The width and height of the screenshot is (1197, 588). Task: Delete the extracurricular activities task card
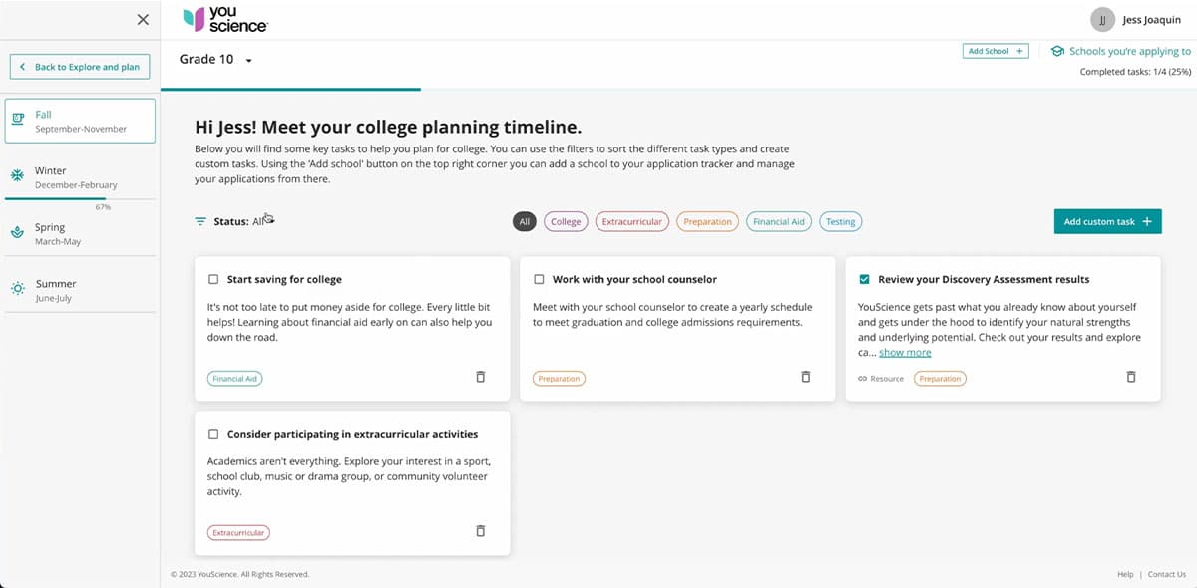(x=480, y=531)
